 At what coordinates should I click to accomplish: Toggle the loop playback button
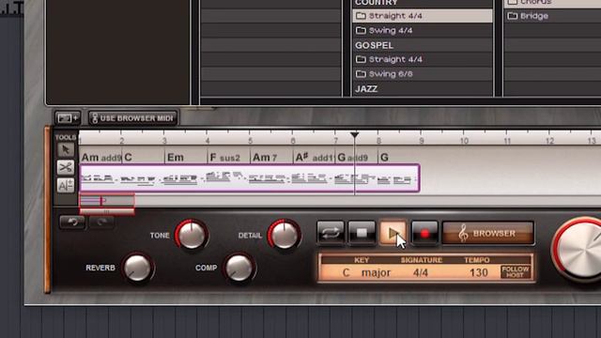tap(331, 232)
